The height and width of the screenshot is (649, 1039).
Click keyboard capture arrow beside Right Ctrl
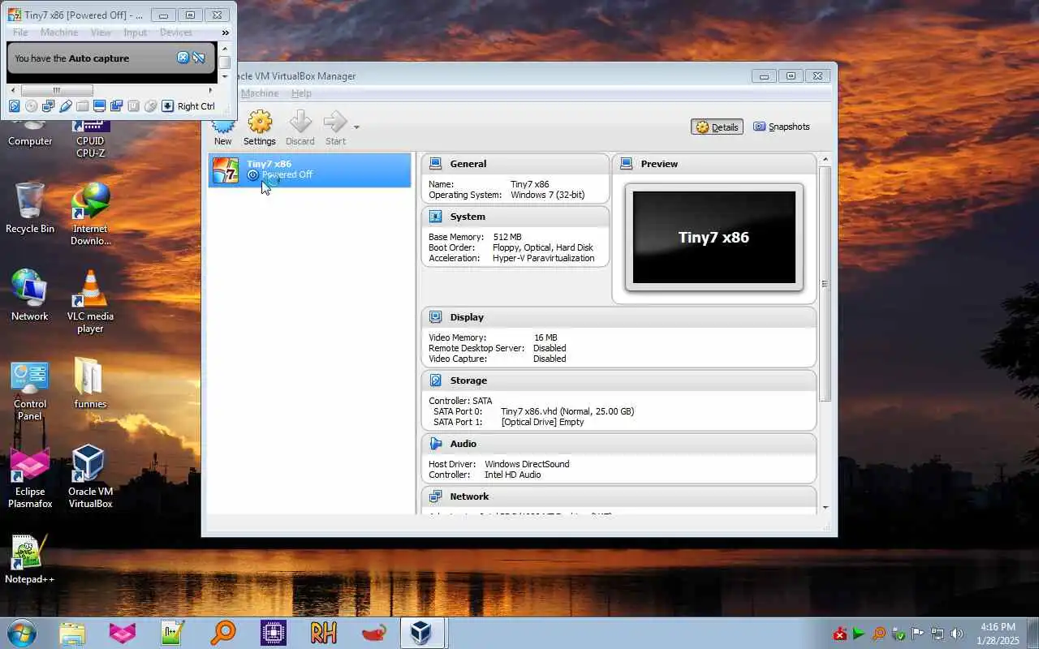(168, 106)
